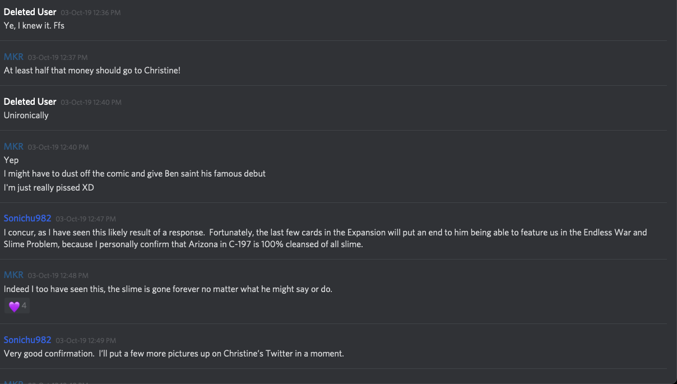Click the 03-Oct-19 12:37 PM timestamp
This screenshot has height=384, width=677.
(58, 57)
